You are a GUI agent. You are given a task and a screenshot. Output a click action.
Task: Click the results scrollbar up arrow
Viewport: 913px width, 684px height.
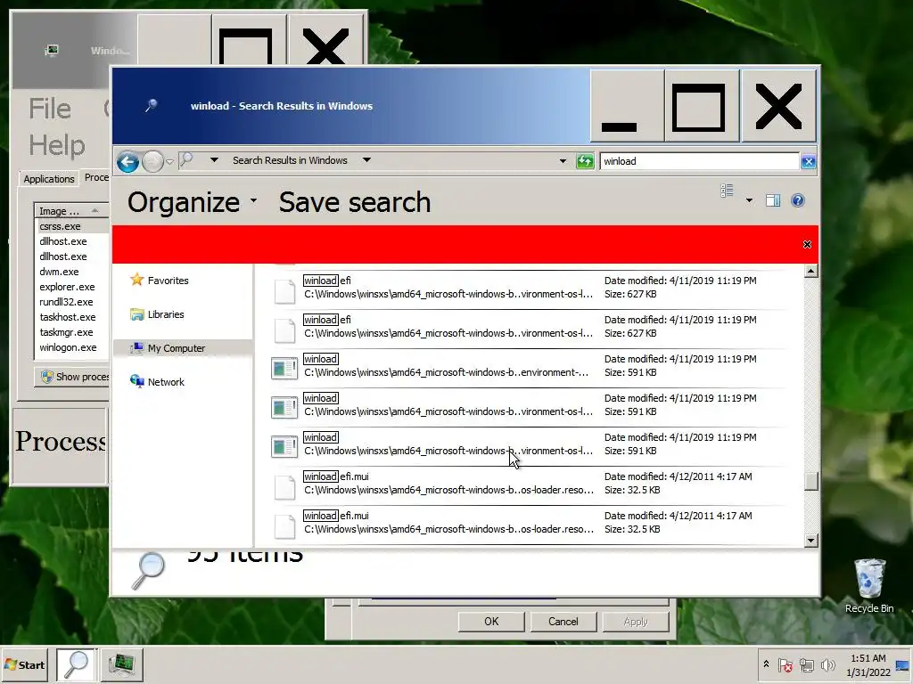pos(810,271)
